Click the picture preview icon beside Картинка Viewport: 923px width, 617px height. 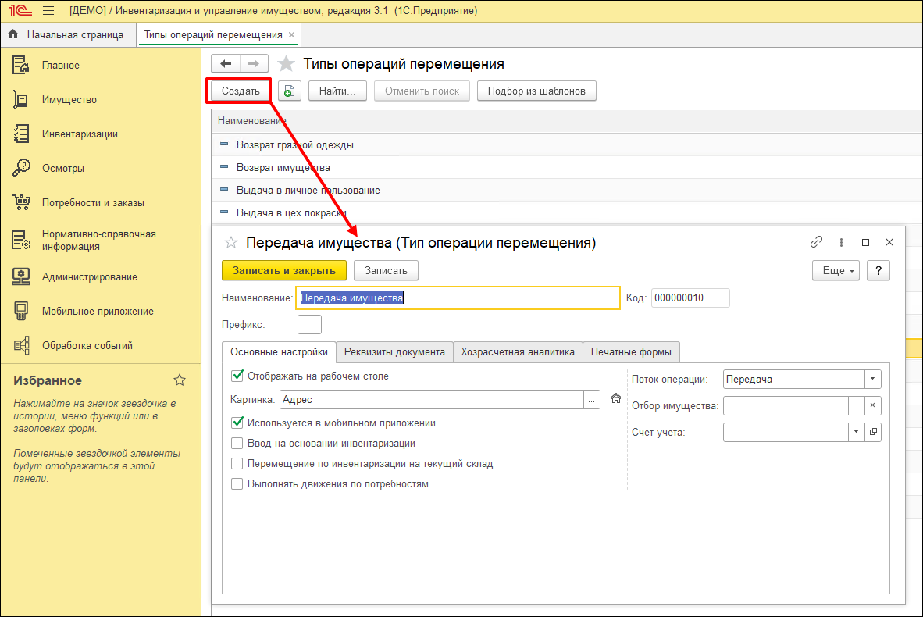(x=616, y=398)
